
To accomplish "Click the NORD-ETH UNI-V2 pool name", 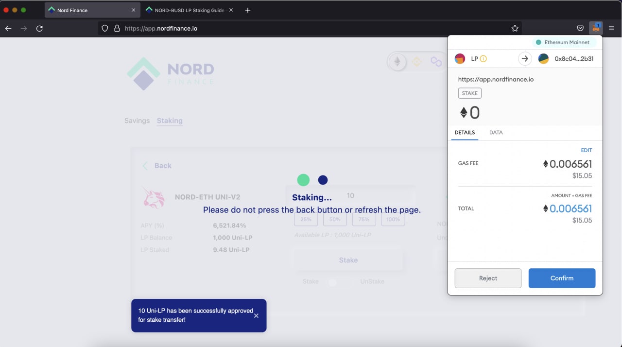I will 207,197.
